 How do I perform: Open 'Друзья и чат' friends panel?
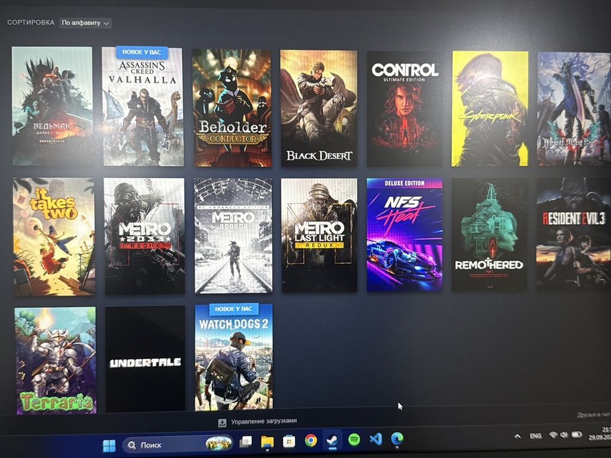(x=594, y=415)
